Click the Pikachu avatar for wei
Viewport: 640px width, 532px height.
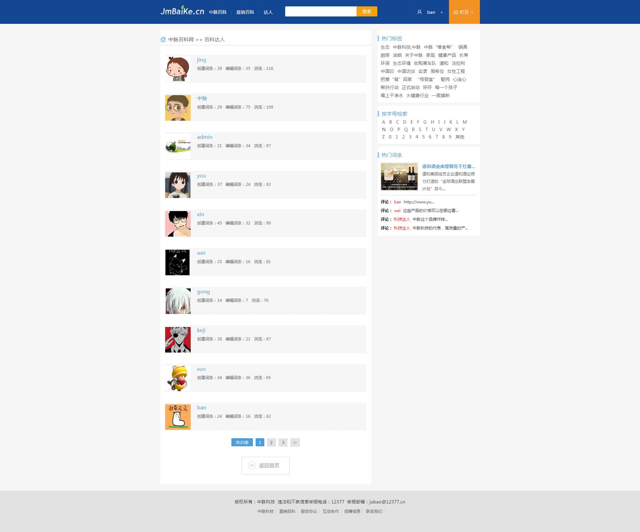(178, 262)
